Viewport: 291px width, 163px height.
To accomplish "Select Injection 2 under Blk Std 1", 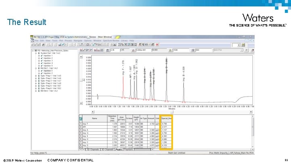I will pos(48,73).
